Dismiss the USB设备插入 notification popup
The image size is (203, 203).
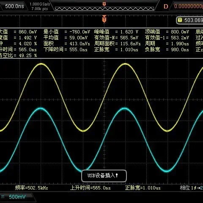pos(104,176)
